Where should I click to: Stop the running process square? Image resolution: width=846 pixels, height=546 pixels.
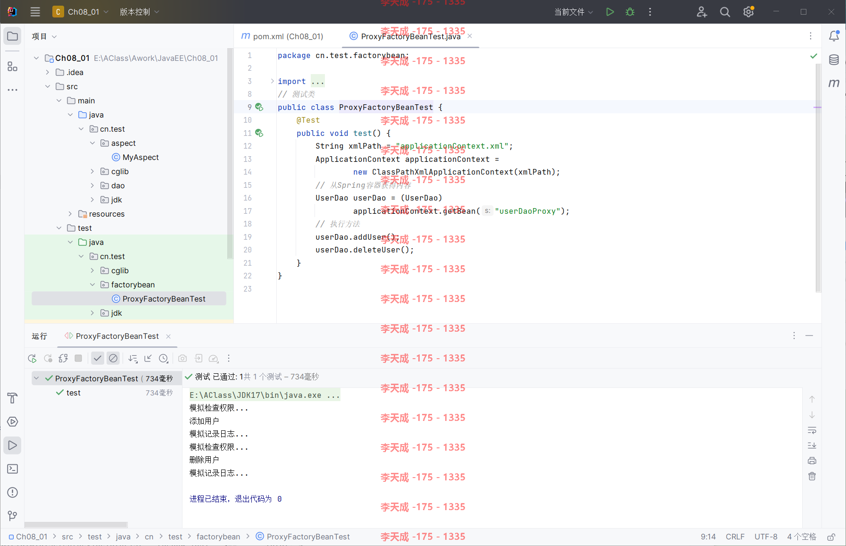pos(78,359)
